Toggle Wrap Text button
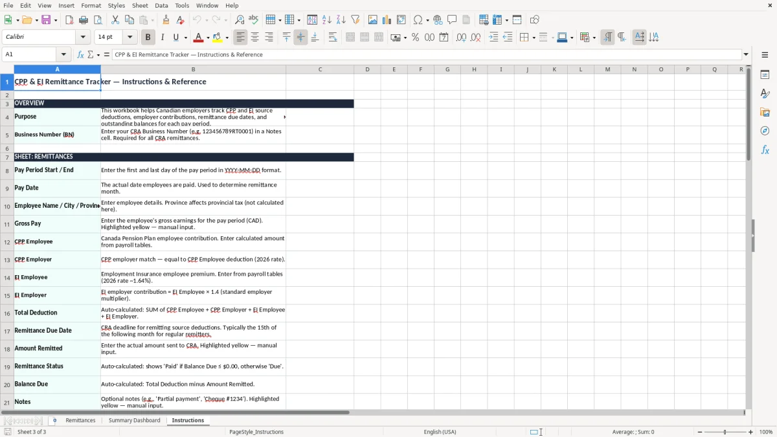777x437 pixels. point(333,38)
